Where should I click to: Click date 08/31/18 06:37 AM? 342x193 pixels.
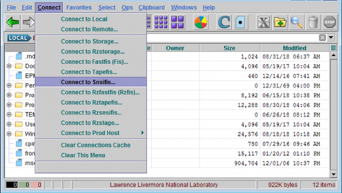[x=291, y=56]
